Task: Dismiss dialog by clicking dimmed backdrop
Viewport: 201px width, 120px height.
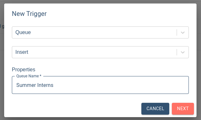Action: point(2,76)
